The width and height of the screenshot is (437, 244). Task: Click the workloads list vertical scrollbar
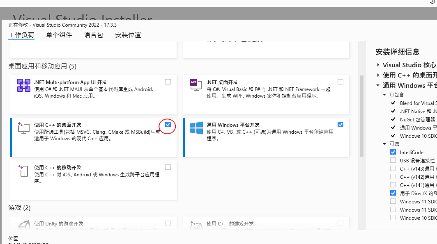click(x=361, y=116)
